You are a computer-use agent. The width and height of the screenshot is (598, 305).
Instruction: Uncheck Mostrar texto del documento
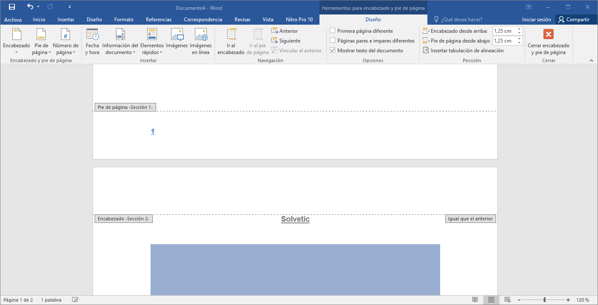(366, 51)
